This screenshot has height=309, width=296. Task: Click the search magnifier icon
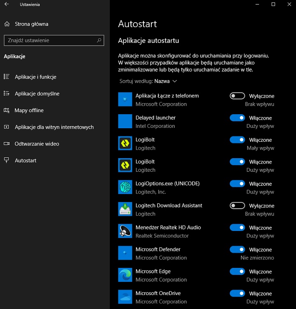pos(99,40)
